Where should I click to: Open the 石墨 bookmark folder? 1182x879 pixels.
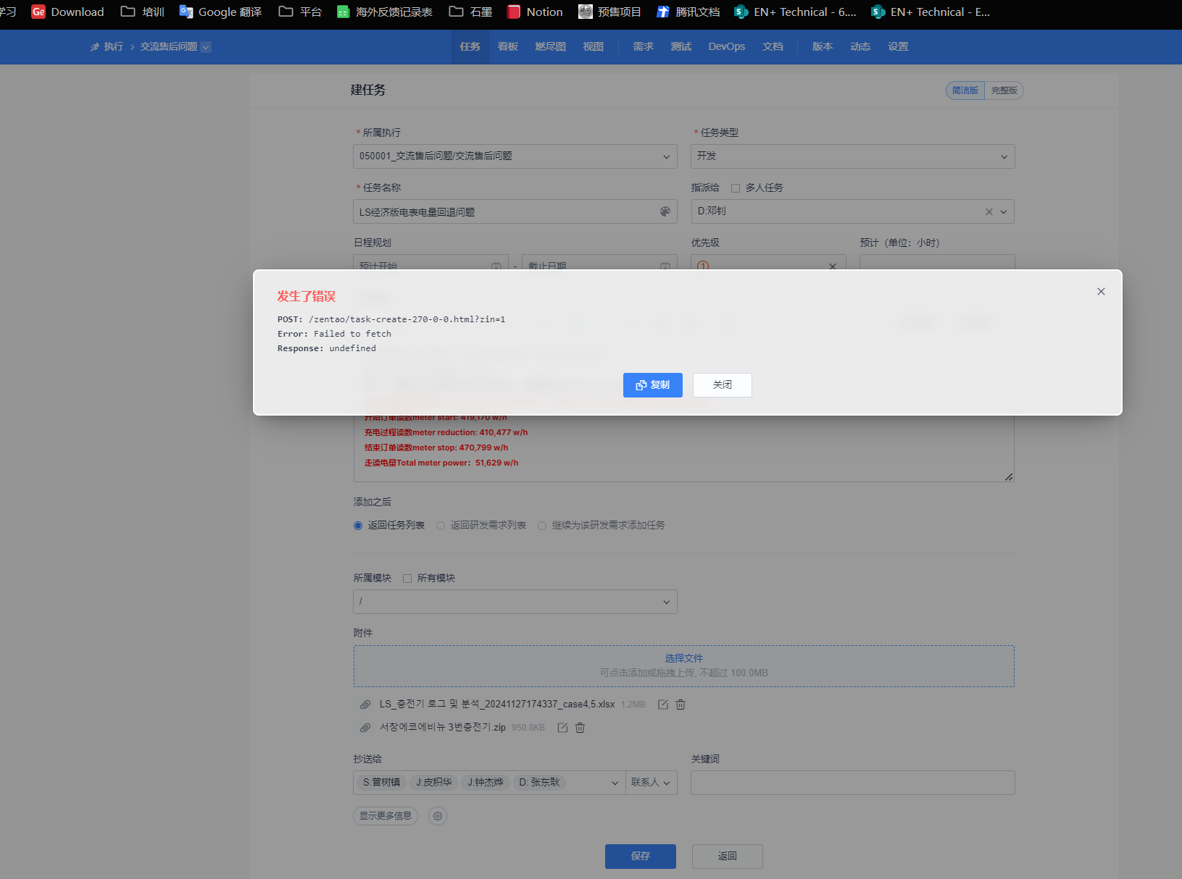470,12
